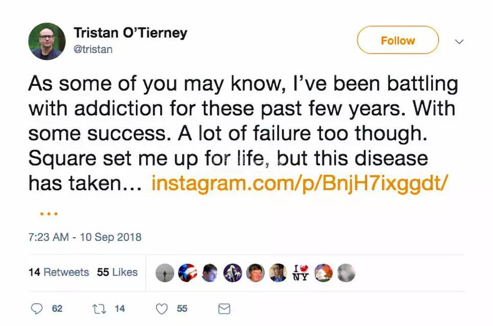This screenshot has width=493, height=326.
Task: Click the @tristan handle
Action: click(x=93, y=49)
